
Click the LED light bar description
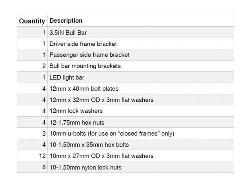click(67, 78)
